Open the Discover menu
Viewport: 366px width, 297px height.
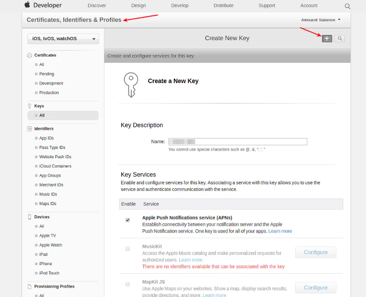[96, 6]
